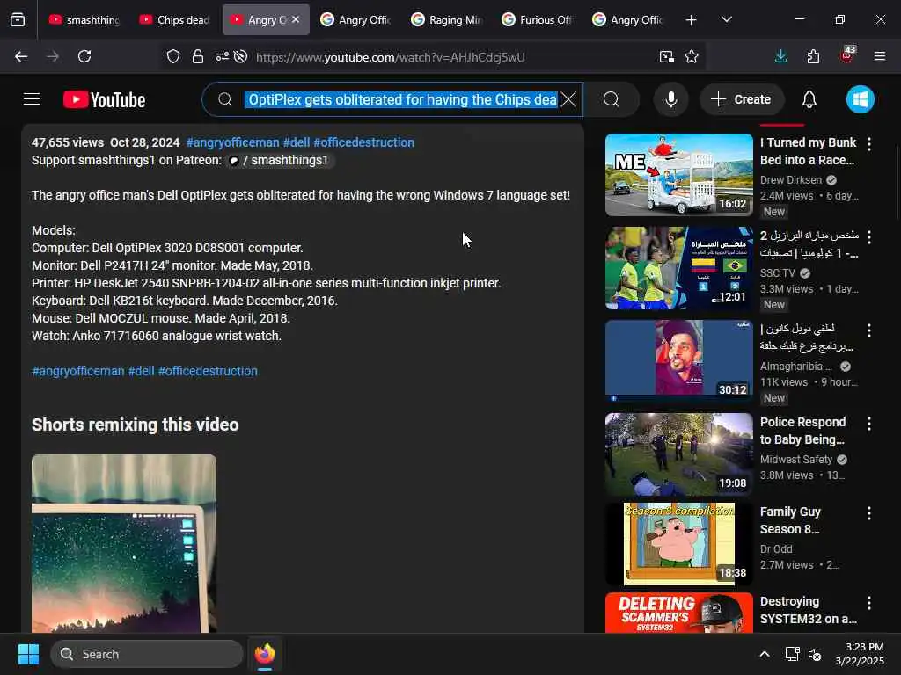Open the Bunk Bed Race video thumbnail
901x675 pixels.
click(678, 175)
